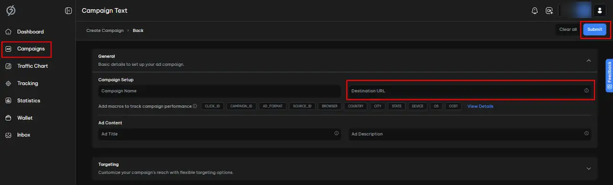
Task: Focus the Campaign Name field
Action: tap(219, 91)
